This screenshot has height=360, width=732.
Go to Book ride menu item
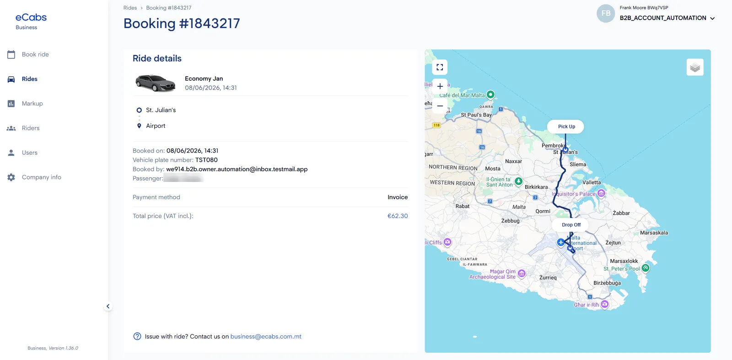click(35, 54)
